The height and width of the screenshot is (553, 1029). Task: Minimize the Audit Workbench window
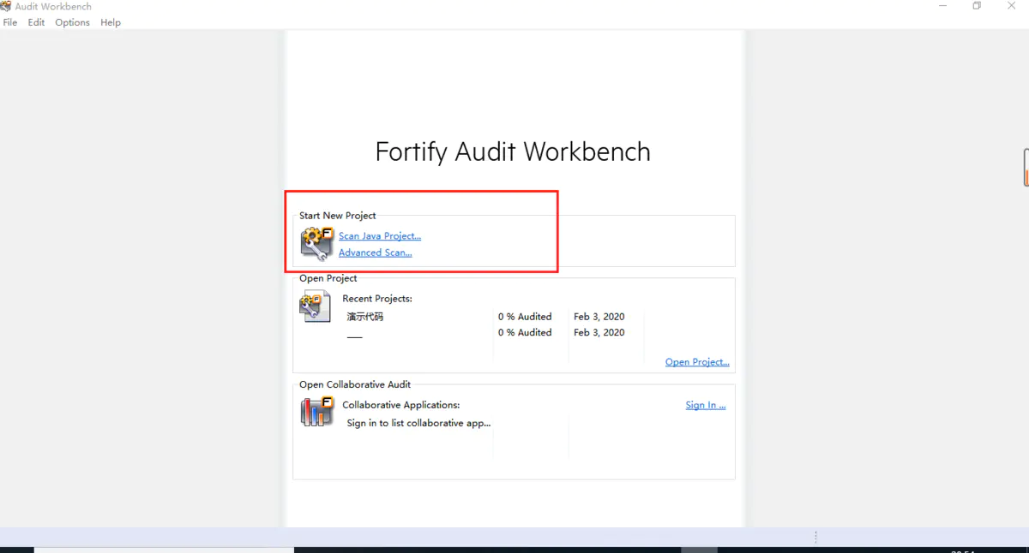coord(942,6)
